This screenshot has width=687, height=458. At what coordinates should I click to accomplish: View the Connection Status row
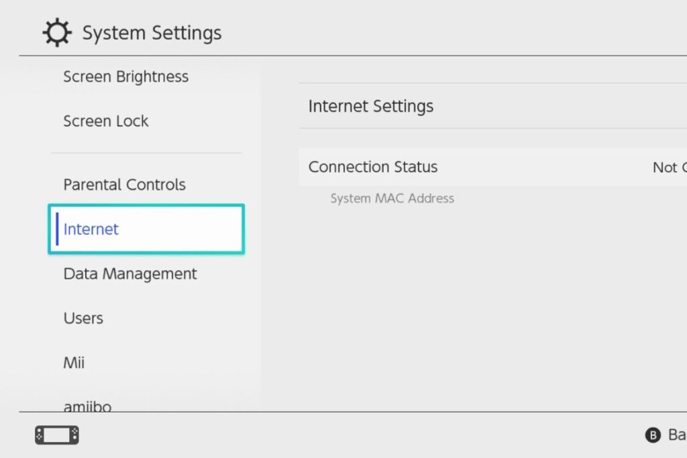click(x=372, y=167)
